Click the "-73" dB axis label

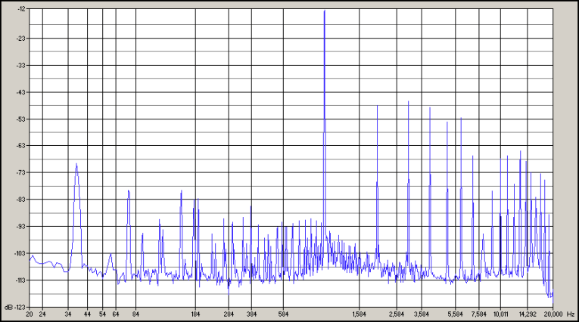pyautogui.click(x=21, y=172)
